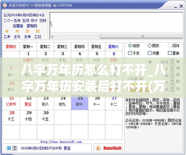Increase the month value 6 using up arrow
Screen dimensions: 186x155
[172, 67]
